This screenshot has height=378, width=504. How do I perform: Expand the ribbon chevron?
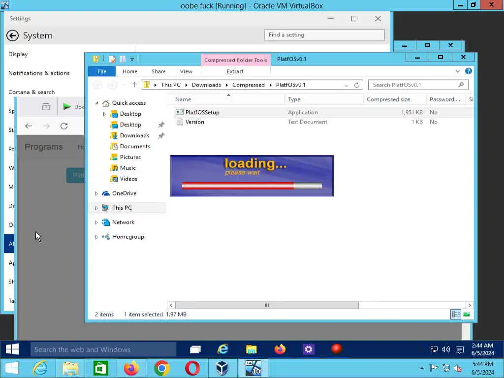[x=457, y=71]
